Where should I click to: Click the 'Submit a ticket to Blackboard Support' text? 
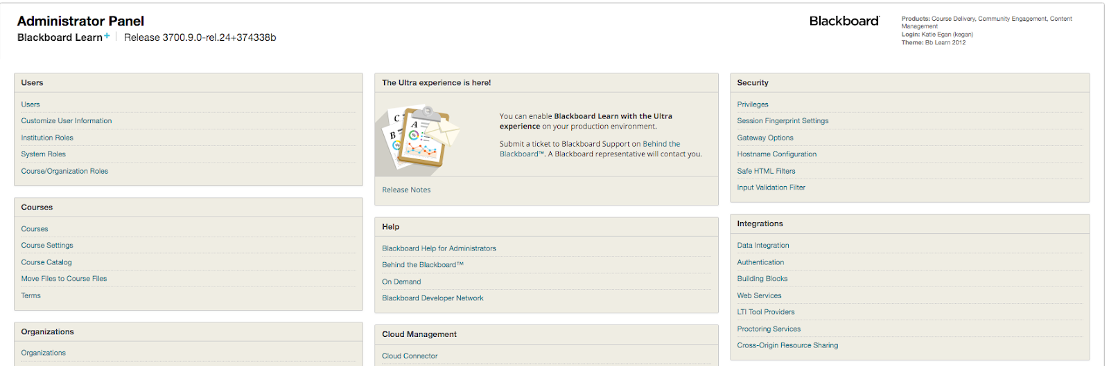point(601,149)
